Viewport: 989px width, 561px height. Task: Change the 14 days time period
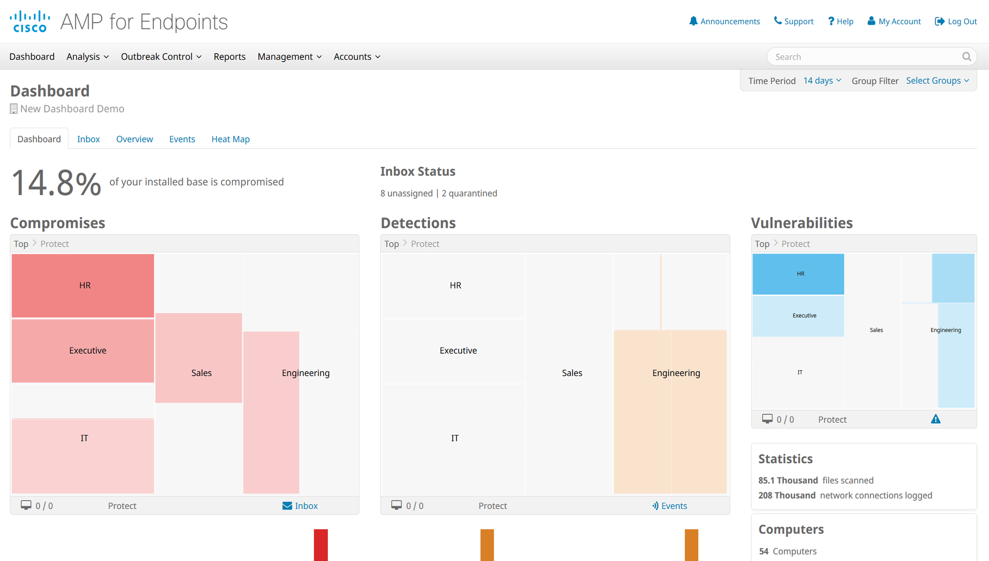tap(822, 80)
